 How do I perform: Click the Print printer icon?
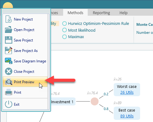(x=9, y=92)
